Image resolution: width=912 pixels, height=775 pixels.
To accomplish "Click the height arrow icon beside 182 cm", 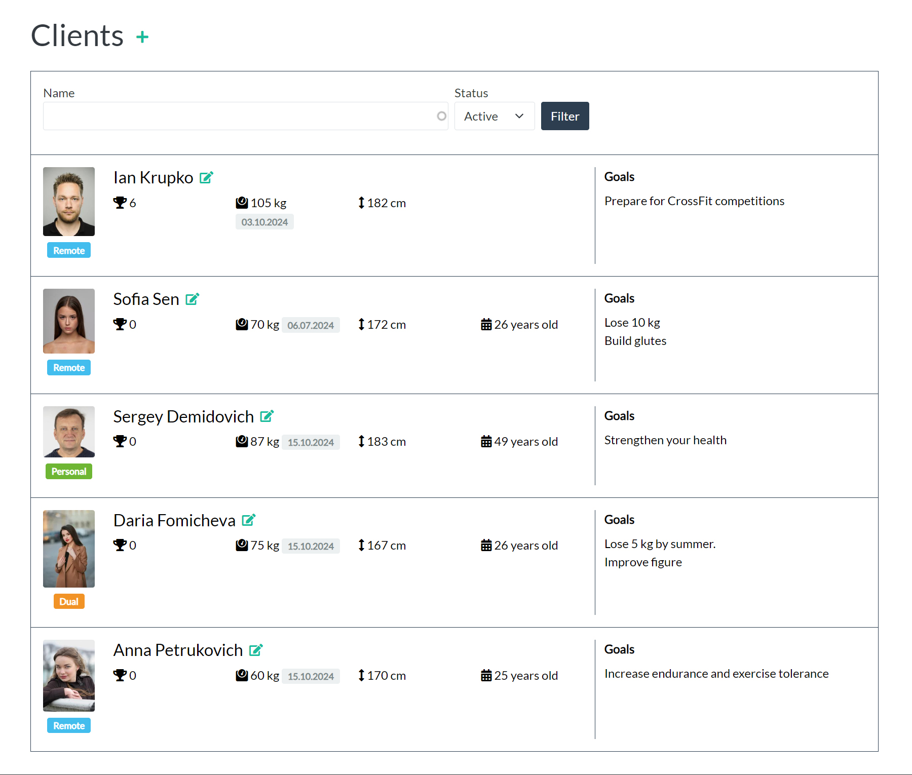I will pos(361,203).
